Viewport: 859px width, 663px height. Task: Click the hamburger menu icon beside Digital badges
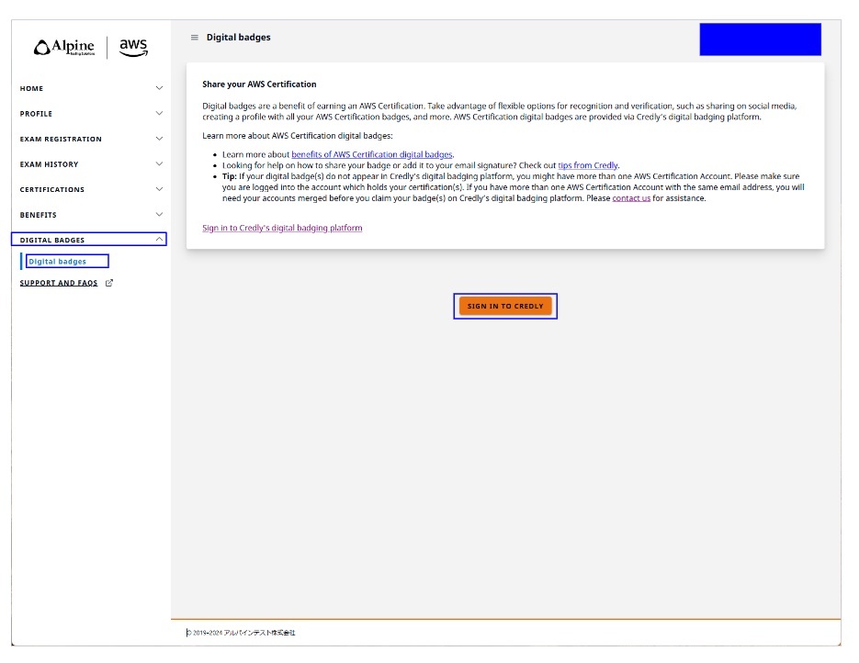click(x=194, y=38)
